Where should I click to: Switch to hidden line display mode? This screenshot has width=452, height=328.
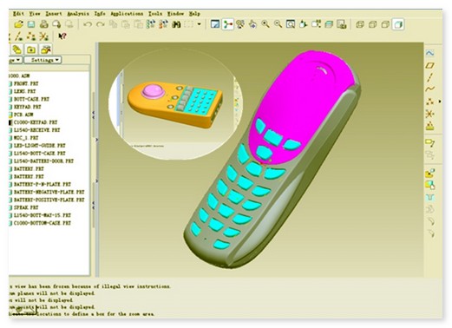(372, 24)
